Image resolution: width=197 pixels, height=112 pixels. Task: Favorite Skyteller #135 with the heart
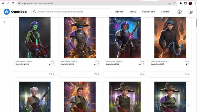[51, 74]
